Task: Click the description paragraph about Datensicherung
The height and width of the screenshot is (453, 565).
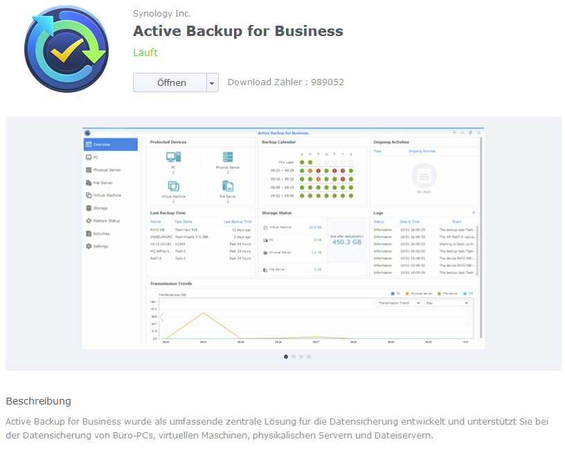Action: tap(277, 429)
